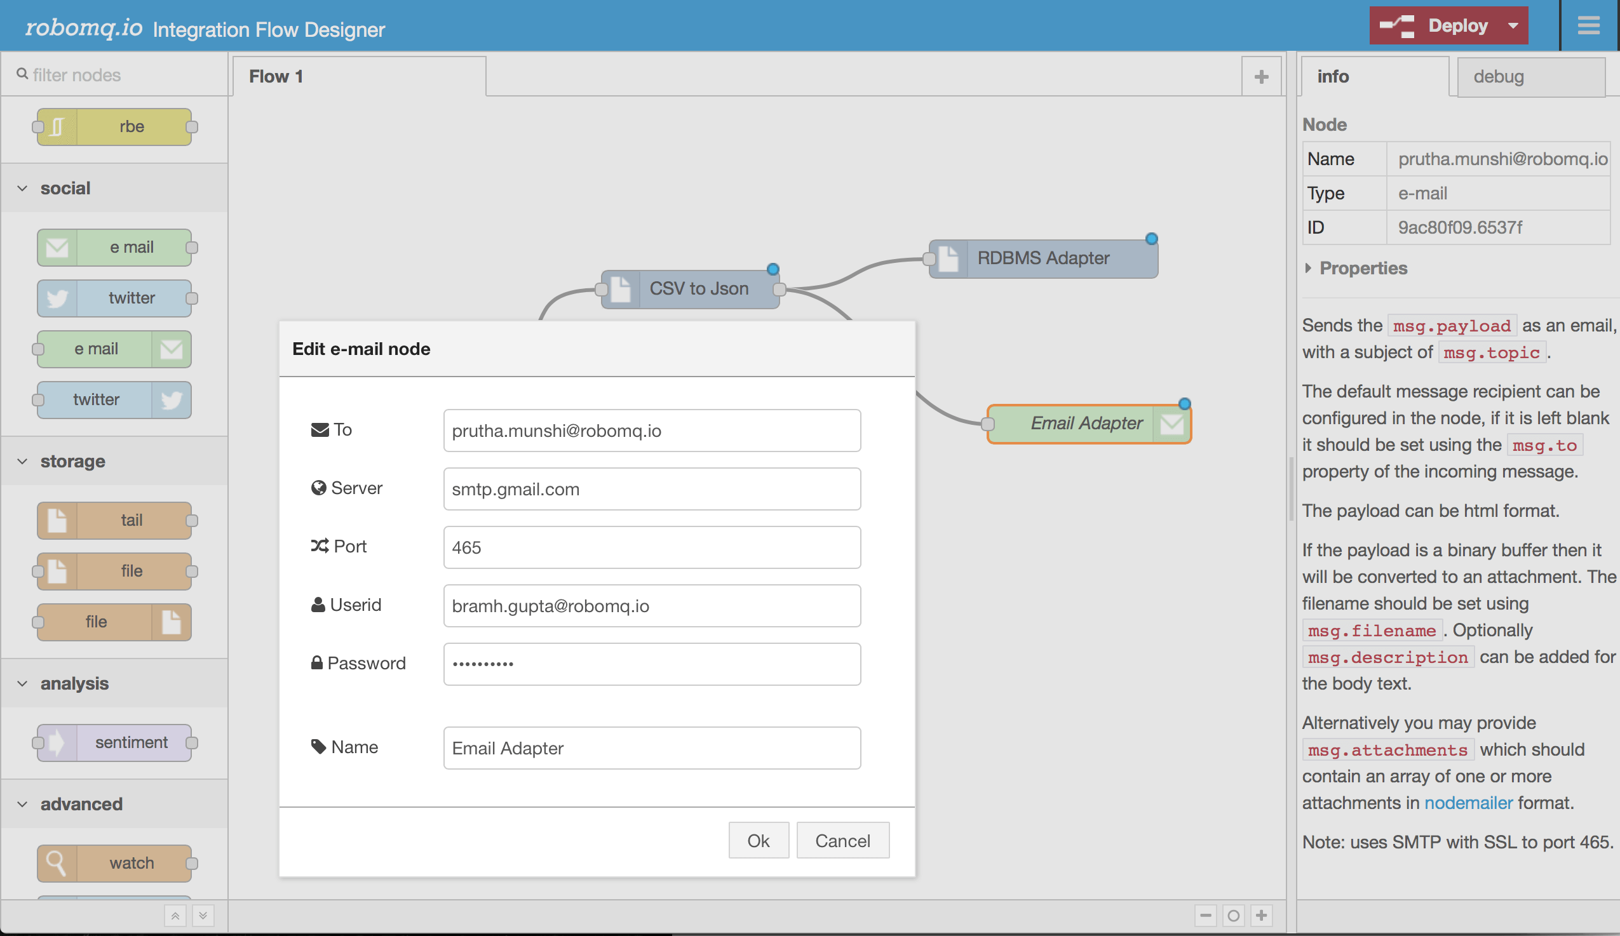This screenshot has width=1620, height=936.
Task: Reset canvas zoom with circle button
Action: [x=1234, y=916]
